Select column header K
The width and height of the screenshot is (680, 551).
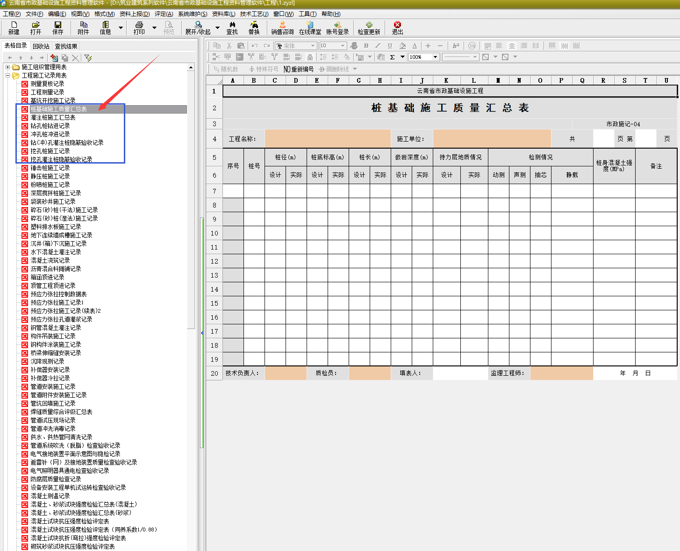[446, 80]
